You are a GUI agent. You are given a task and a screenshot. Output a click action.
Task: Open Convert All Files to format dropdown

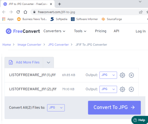56,108
